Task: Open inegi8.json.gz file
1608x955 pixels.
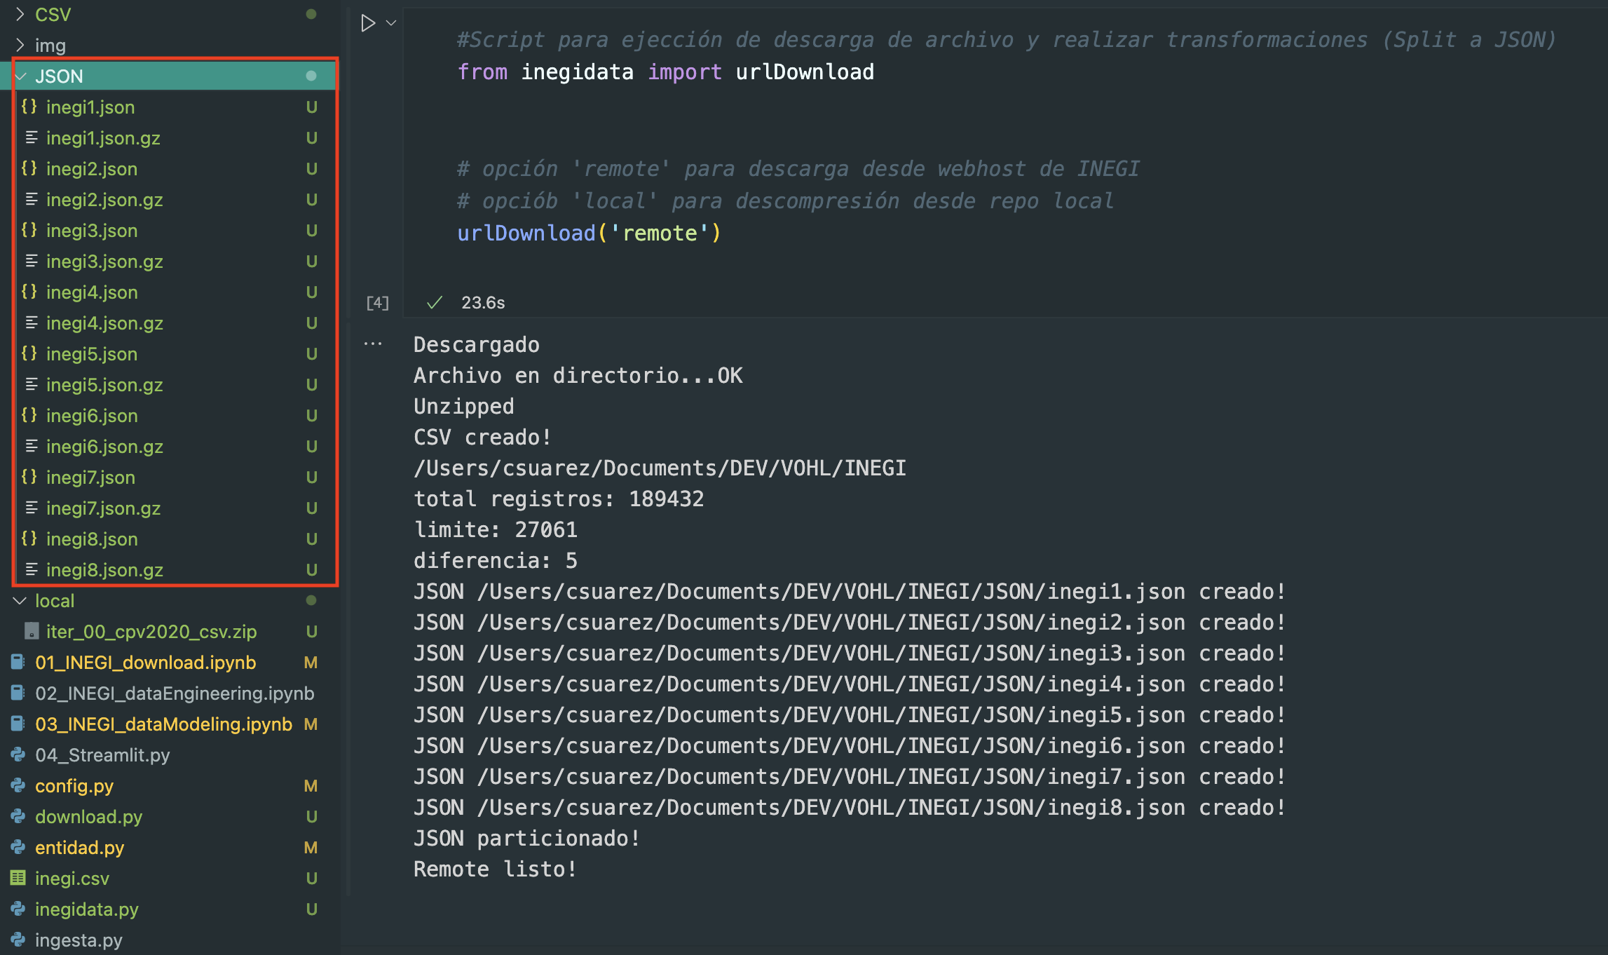Action: 104,570
